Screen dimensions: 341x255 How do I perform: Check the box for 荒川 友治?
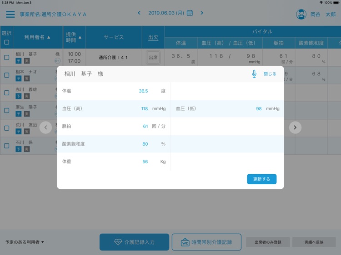pyautogui.click(x=6, y=128)
